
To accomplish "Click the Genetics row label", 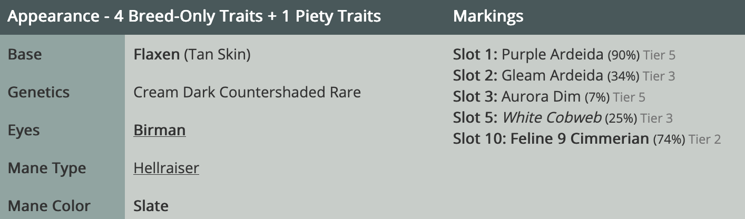I will [38, 92].
